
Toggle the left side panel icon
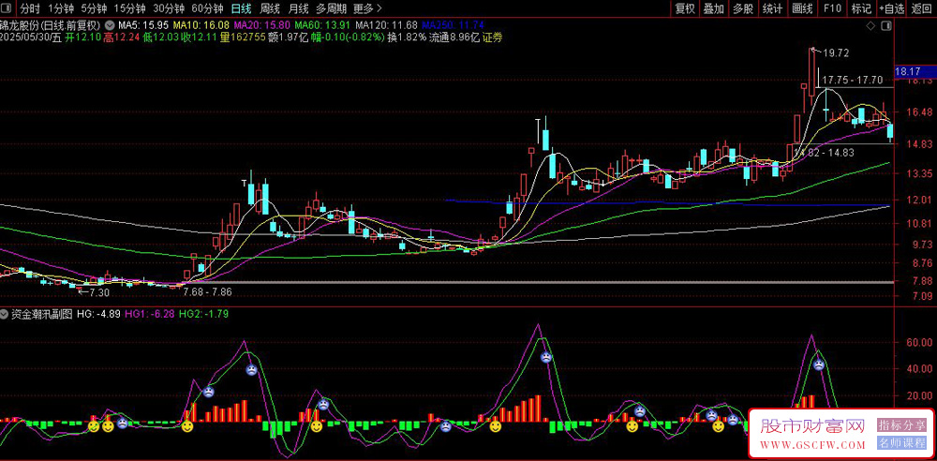click(x=7, y=8)
